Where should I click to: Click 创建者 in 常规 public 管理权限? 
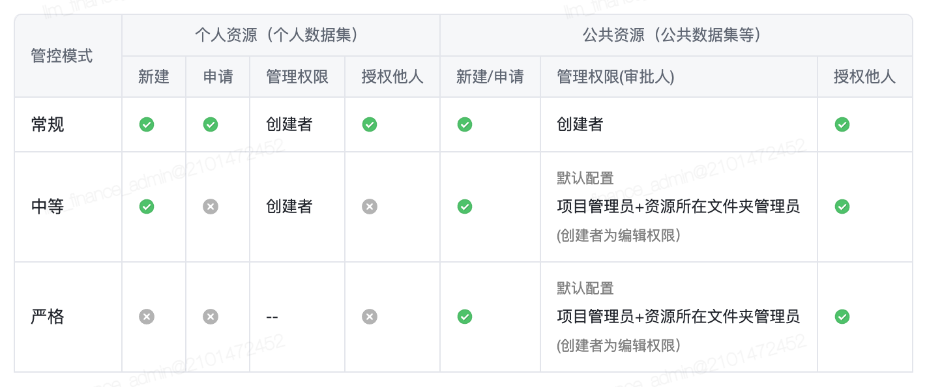tap(580, 124)
